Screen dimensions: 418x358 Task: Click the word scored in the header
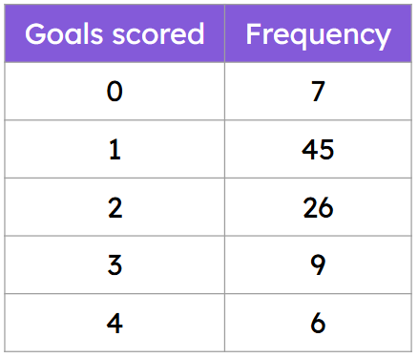click(157, 33)
